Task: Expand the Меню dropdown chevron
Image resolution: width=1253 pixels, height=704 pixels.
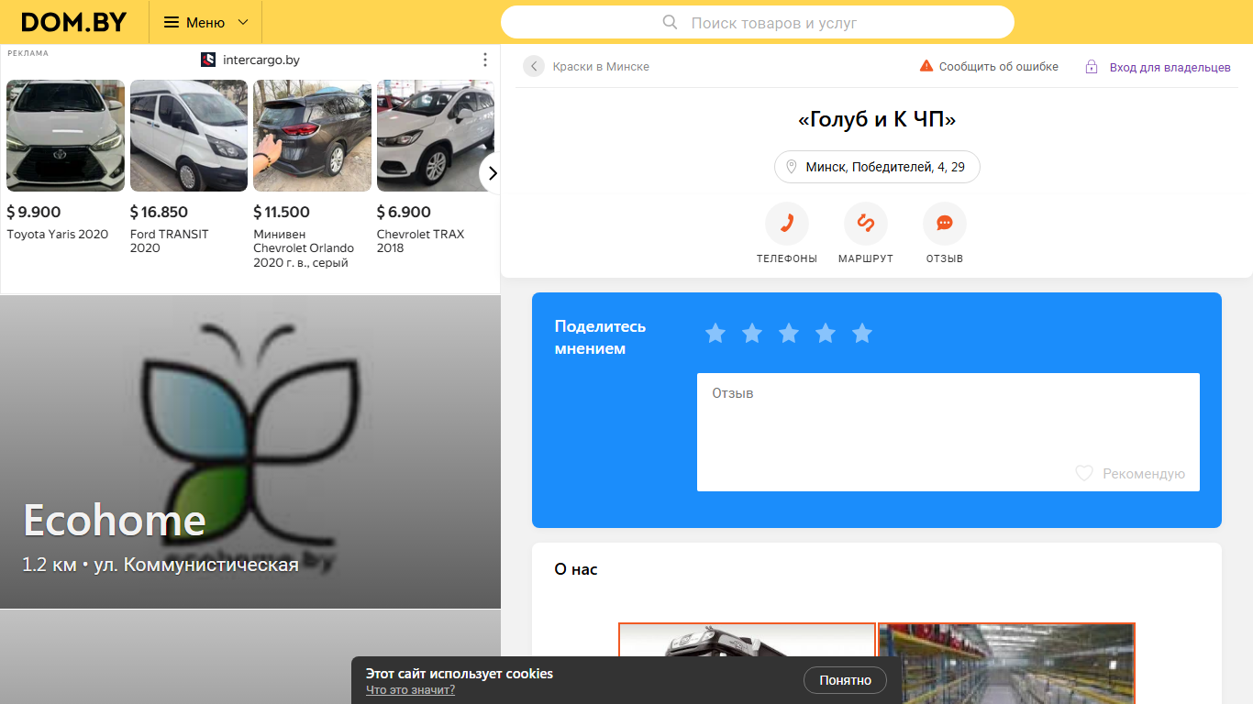Action: point(243,22)
